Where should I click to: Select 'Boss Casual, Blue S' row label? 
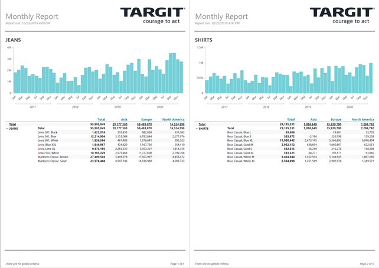239,136
